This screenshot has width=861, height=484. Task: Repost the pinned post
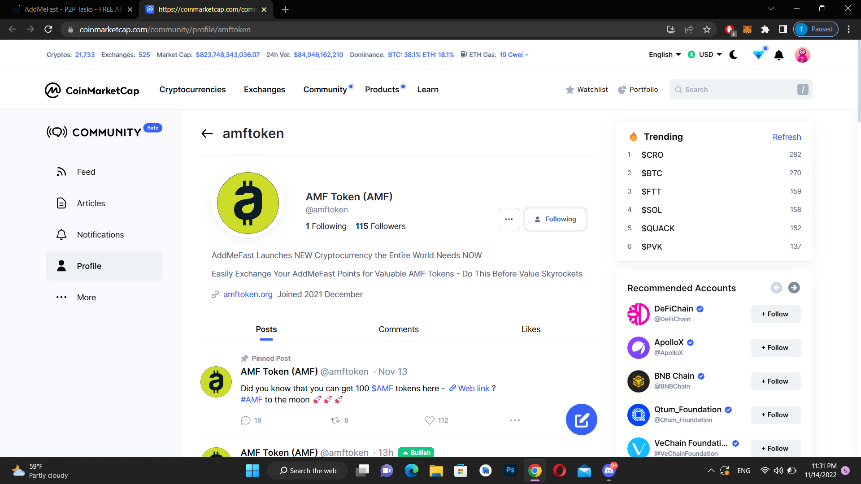(x=335, y=420)
